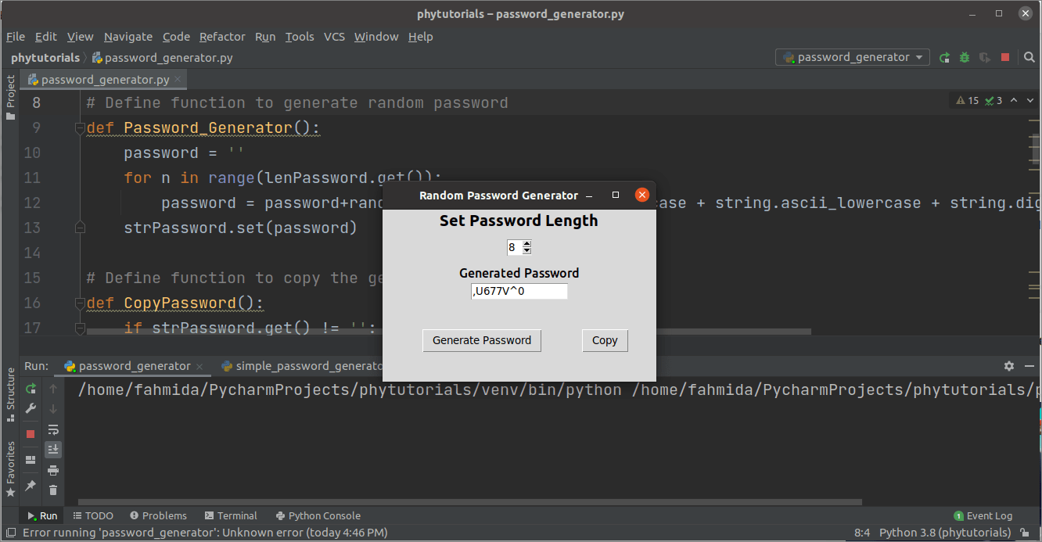Click the Generated Password text field

click(519, 292)
